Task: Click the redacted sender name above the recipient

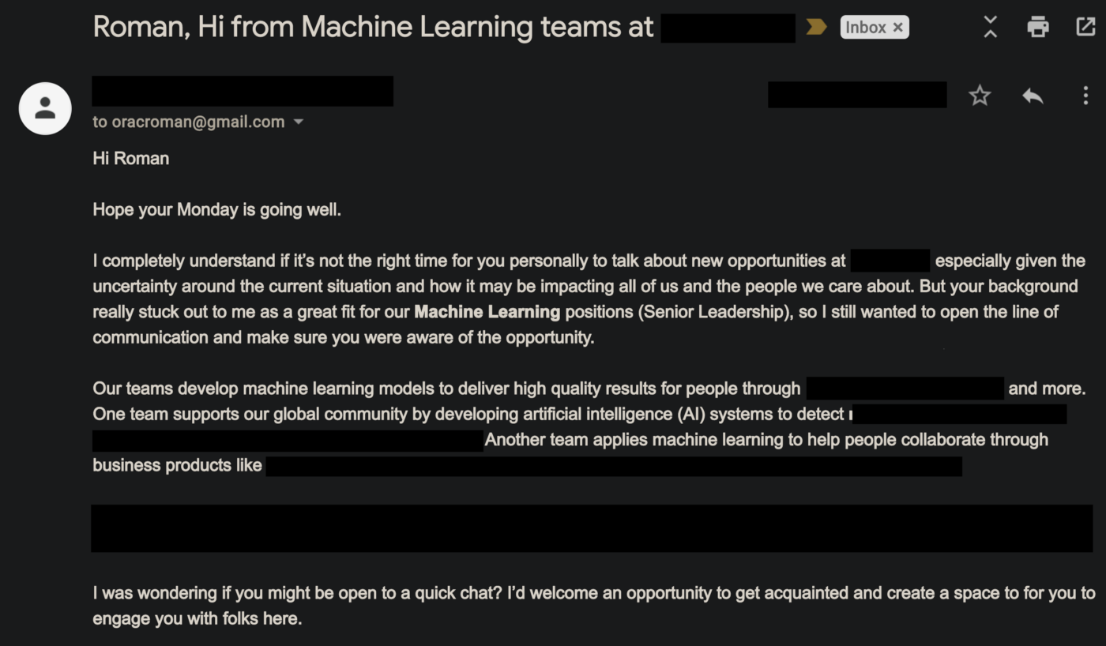Action: [x=243, y=92]
